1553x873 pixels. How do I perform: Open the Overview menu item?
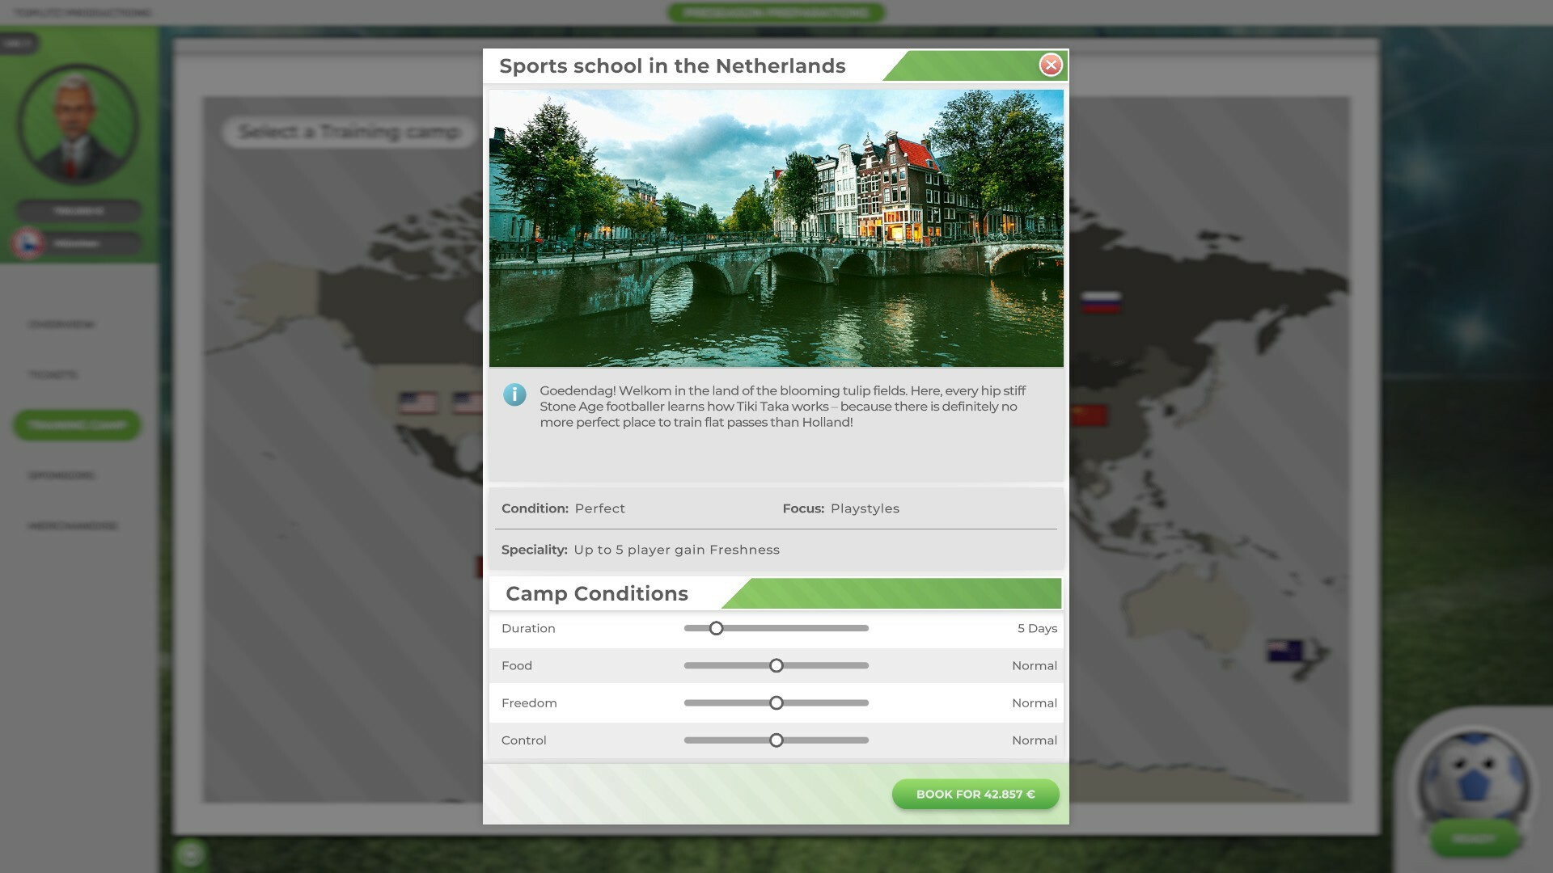(61, 324)
